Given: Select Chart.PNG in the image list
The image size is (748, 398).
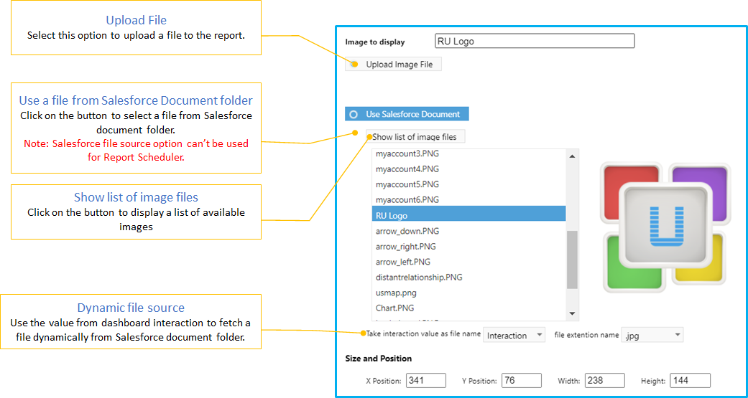Looking at the screenshot, I should (x=468, y=308).
